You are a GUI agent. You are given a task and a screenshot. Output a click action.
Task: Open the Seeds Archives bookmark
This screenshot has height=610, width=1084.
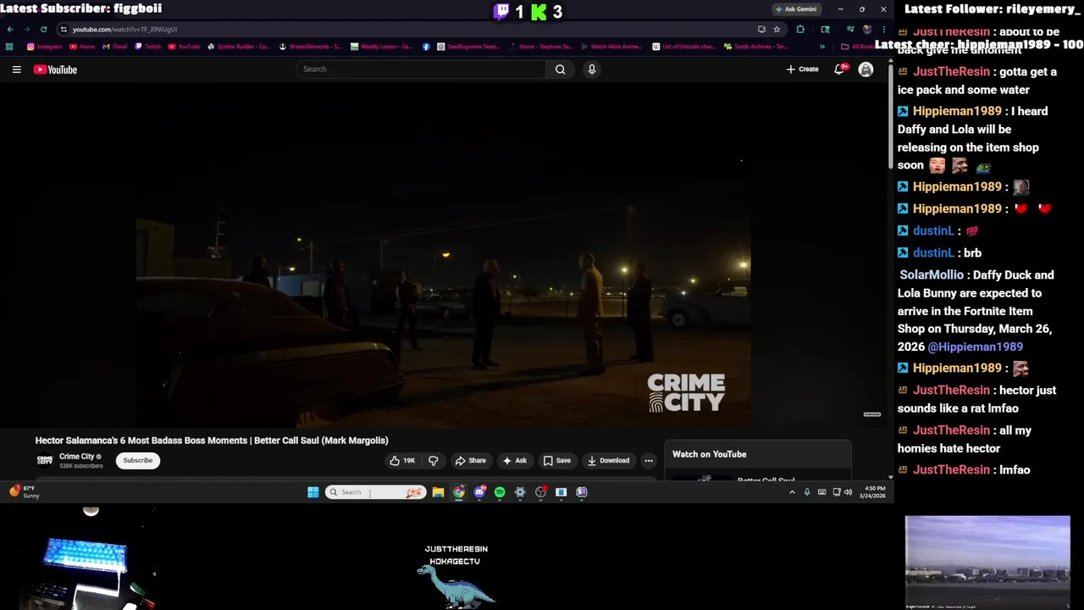coord(755,47)
